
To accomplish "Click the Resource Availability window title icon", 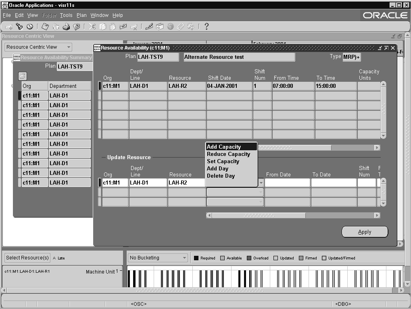I will 97,48.
